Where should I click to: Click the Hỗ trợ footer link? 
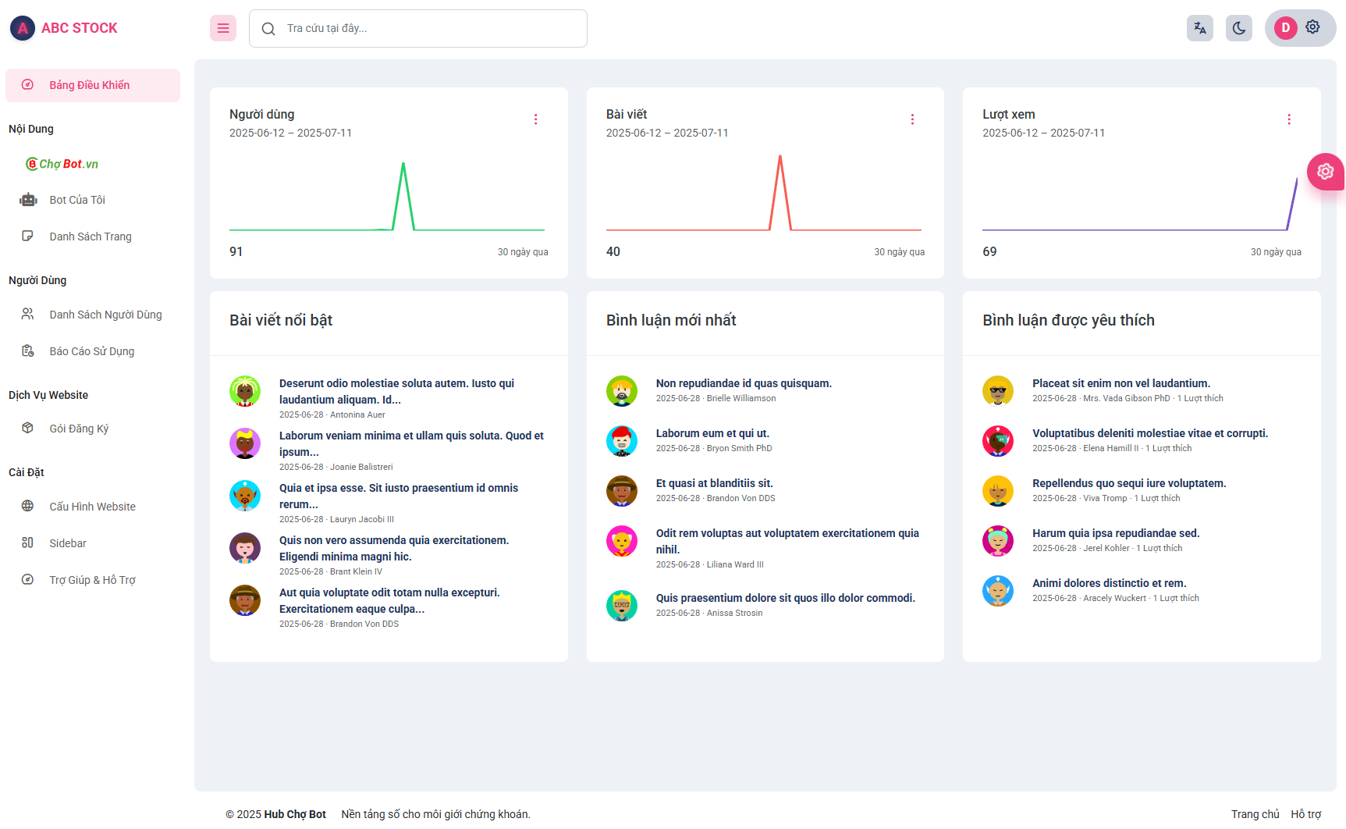[x=1305, y=814]
